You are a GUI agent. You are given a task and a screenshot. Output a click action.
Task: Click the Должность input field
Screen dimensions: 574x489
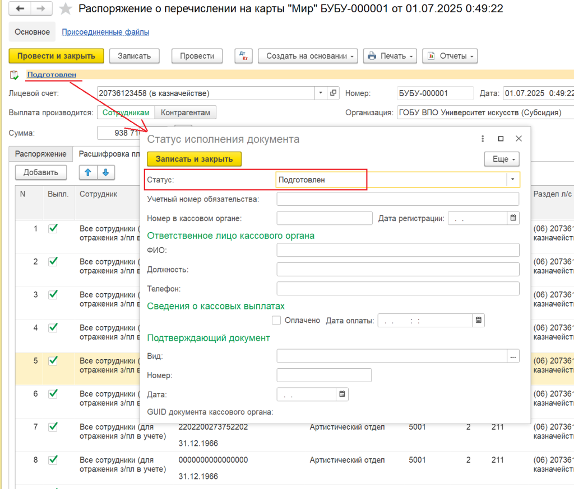coord(398,269)
